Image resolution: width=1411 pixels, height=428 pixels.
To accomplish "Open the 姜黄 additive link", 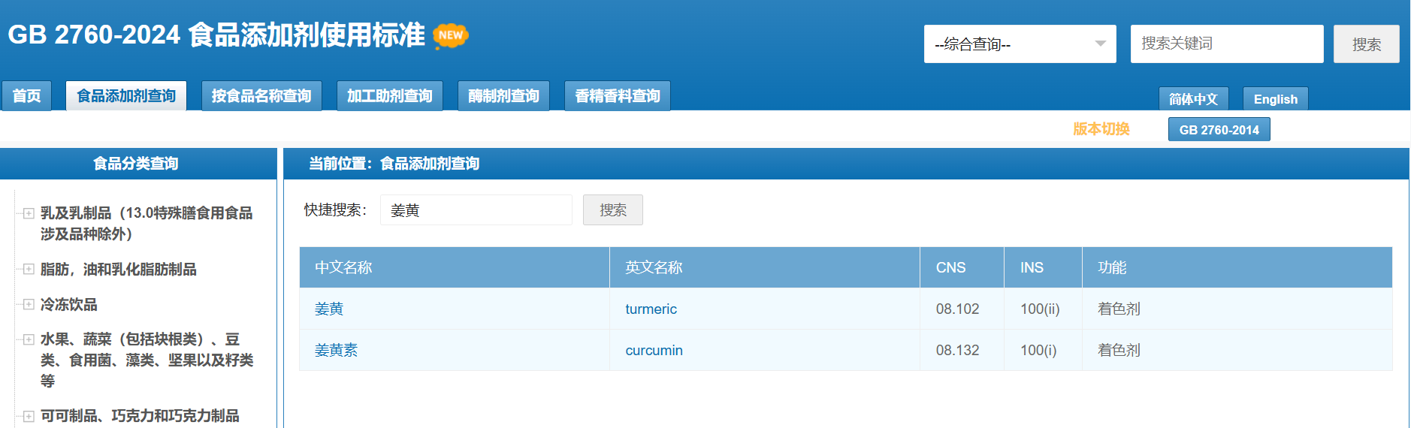I will (329, 309).
